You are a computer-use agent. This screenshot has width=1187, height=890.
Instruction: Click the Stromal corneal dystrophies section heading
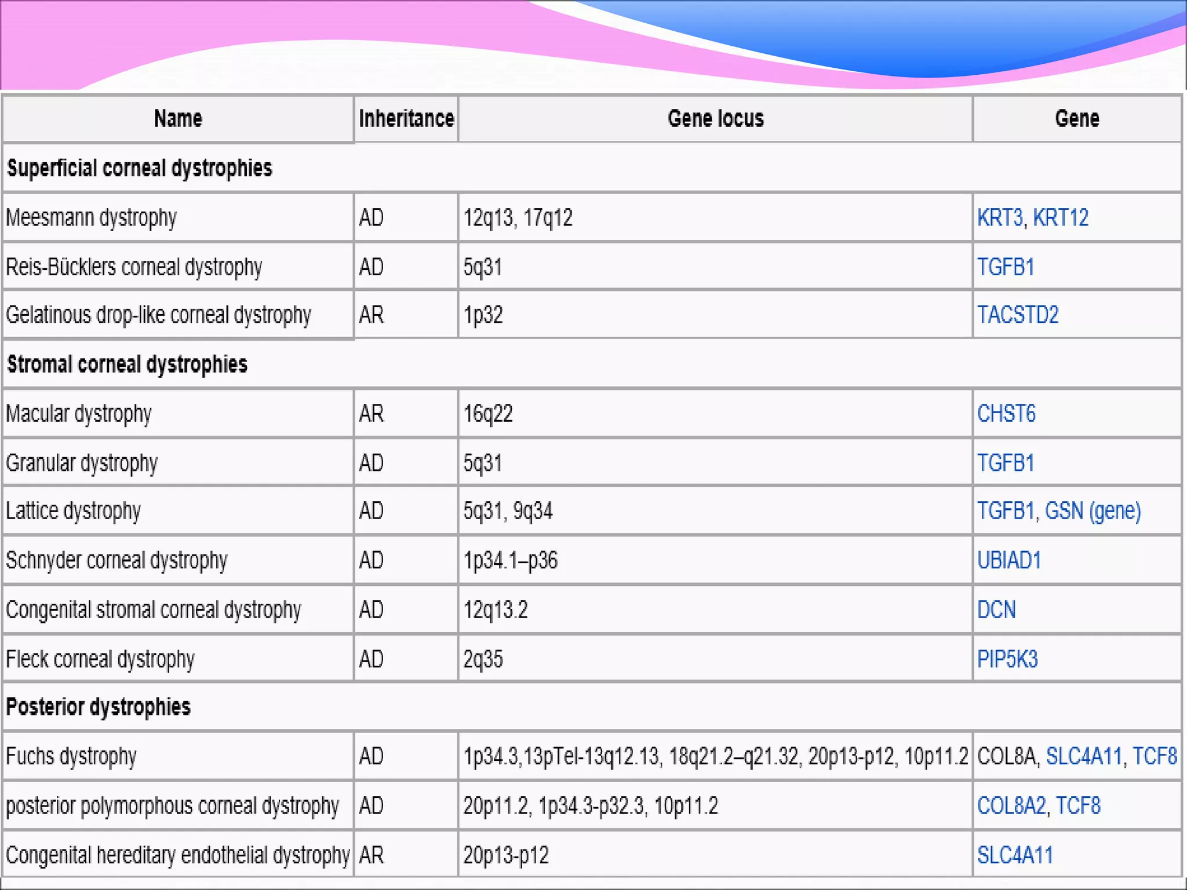pyautogui.click(x=127, y=364)
